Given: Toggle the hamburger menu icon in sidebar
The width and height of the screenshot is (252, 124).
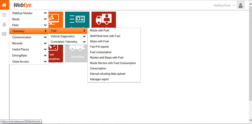Looking at the screenshot, I should [4, 15].
